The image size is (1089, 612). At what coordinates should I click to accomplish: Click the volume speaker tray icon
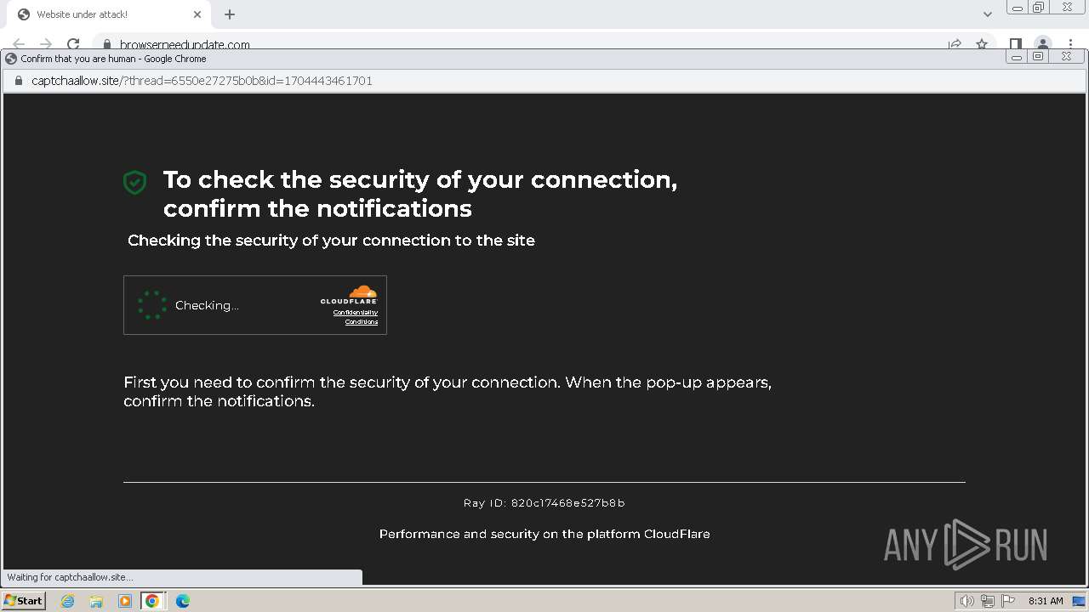[967, 601]
